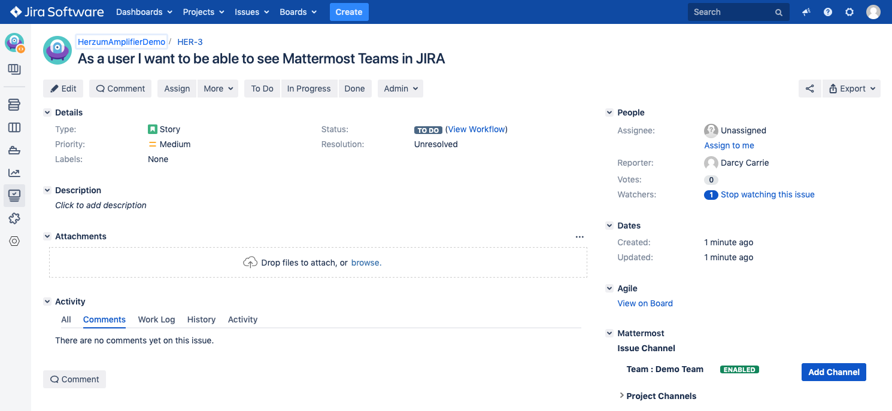The height and width of the screenshot is (411, 892).
Task: Expand the Project Channels section
Action: [621, 396]
